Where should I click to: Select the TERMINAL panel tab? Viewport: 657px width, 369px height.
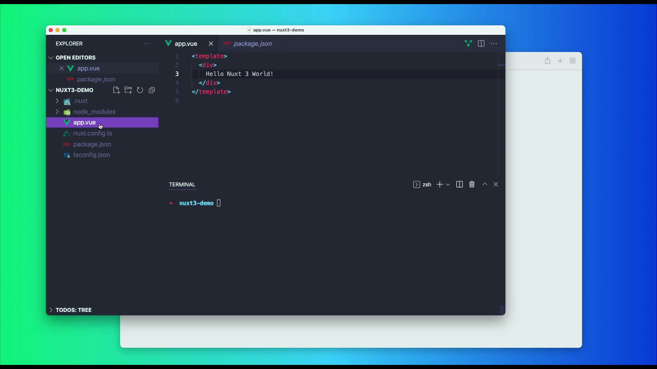182,184
